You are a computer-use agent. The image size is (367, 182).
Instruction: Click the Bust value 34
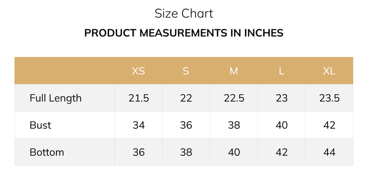coord(139,125)
